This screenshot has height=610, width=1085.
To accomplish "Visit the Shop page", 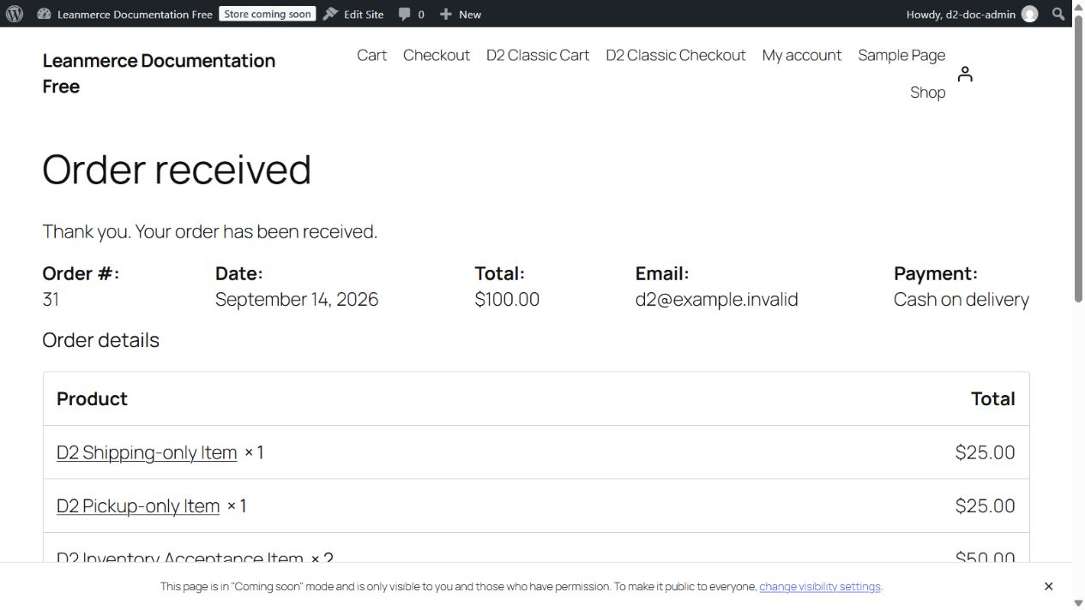I will coord(927,93).
